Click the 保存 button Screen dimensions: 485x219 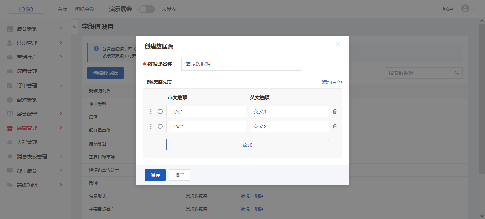[x=155, y=175]
